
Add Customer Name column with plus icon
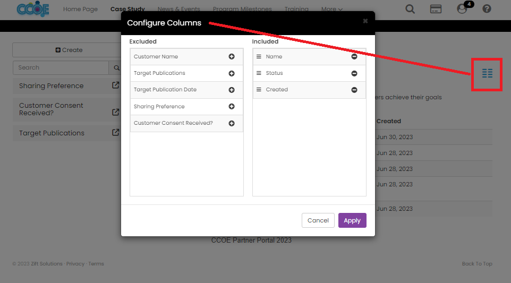coord(232,57)
